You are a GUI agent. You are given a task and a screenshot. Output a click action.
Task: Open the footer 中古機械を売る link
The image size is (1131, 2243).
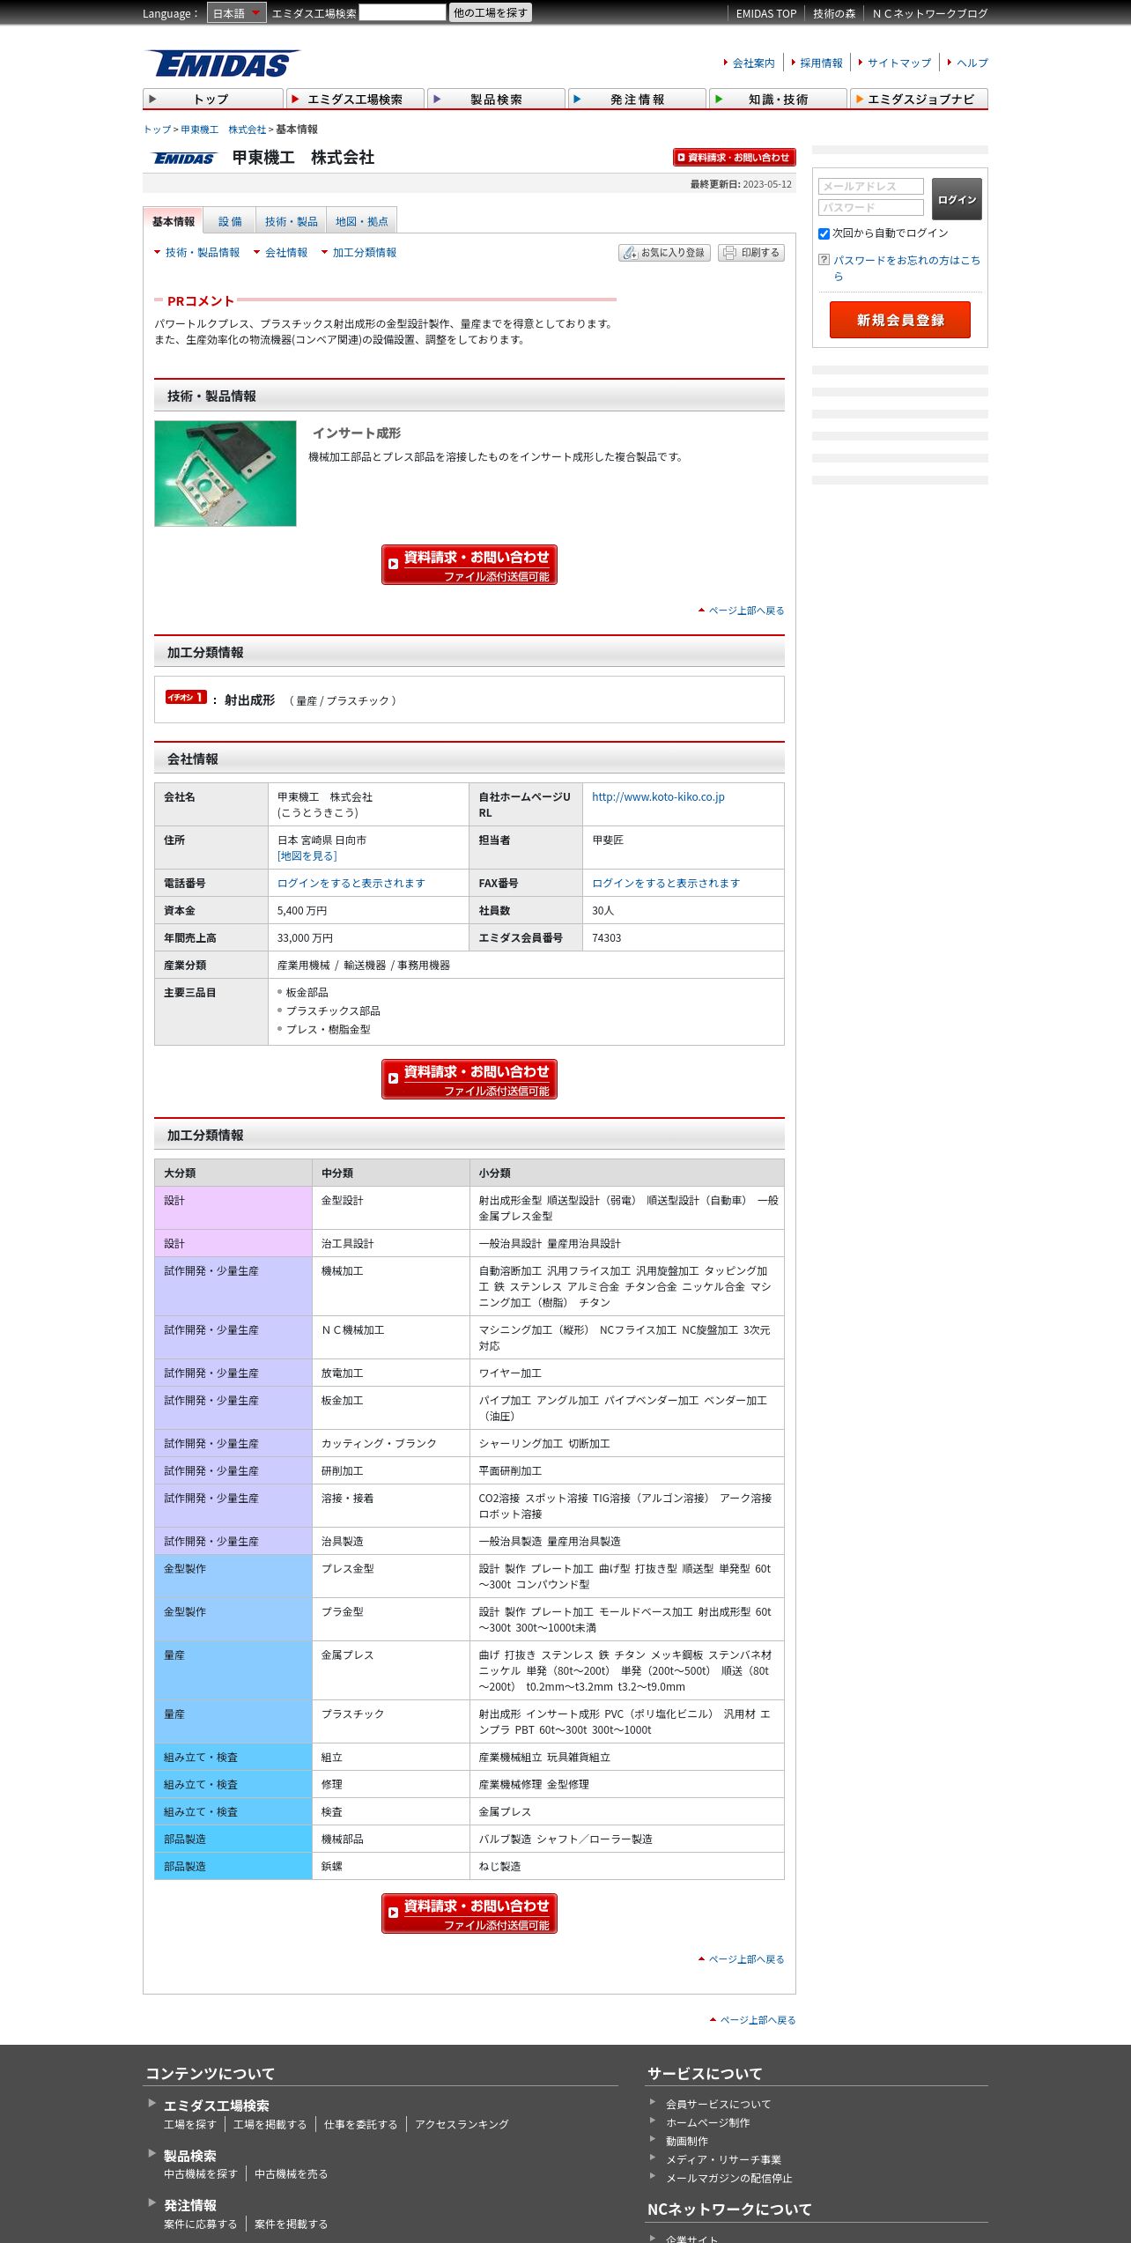point(291,2173)
